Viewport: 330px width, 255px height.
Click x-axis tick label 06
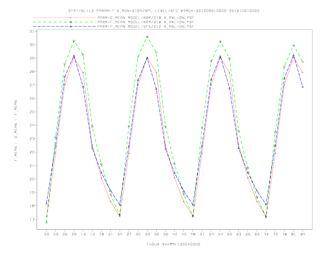(x=65, y=234)
